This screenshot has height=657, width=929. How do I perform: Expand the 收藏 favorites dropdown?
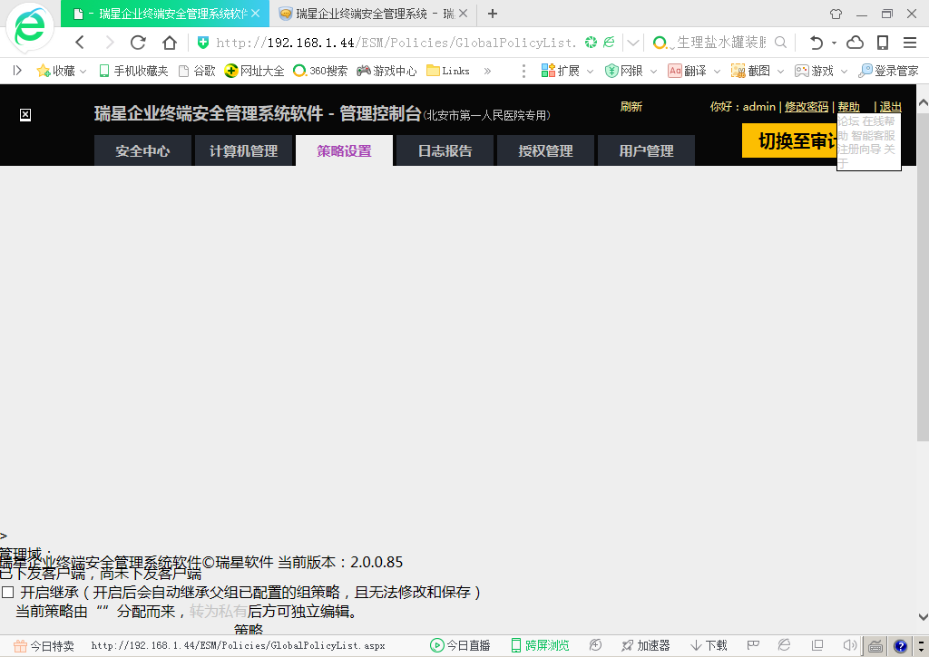[83, 71]
